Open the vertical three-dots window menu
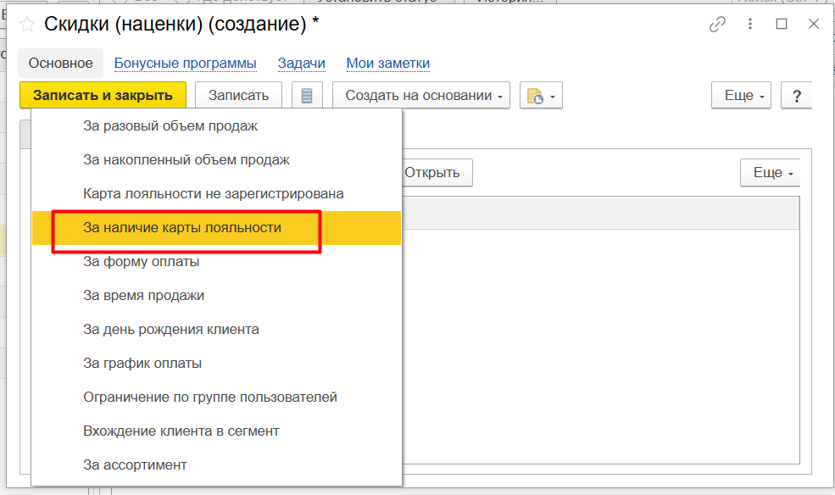The width and height of the screenshot is (835, 495). [749, 25]
